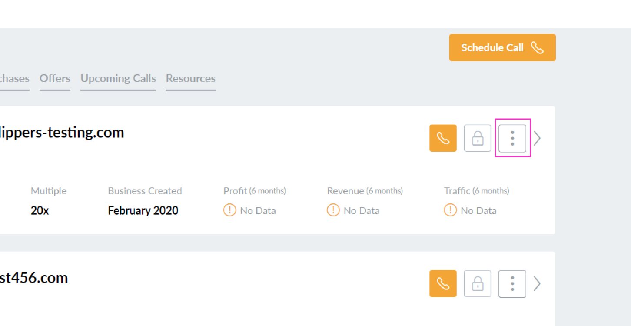Open the Upcoming Calls tab
631x326 pixels.
coord(118,79)
